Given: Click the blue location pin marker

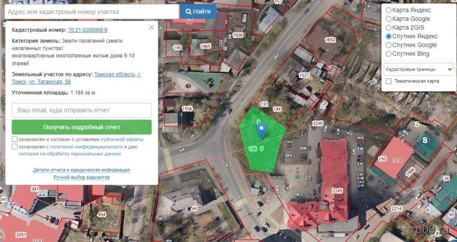Looking at the screenshot, I should coord(262,130).
